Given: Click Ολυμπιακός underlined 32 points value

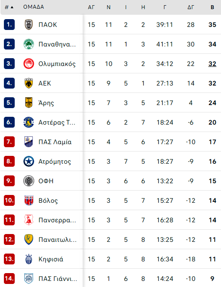Looking at the screenshot, I should click(212, 64).
